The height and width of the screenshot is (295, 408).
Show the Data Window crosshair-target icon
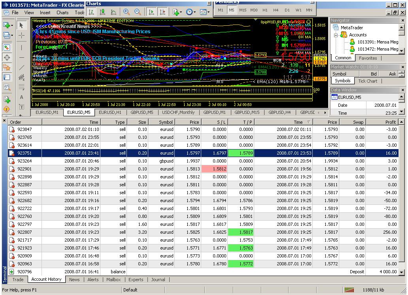(x=6, y=58)
